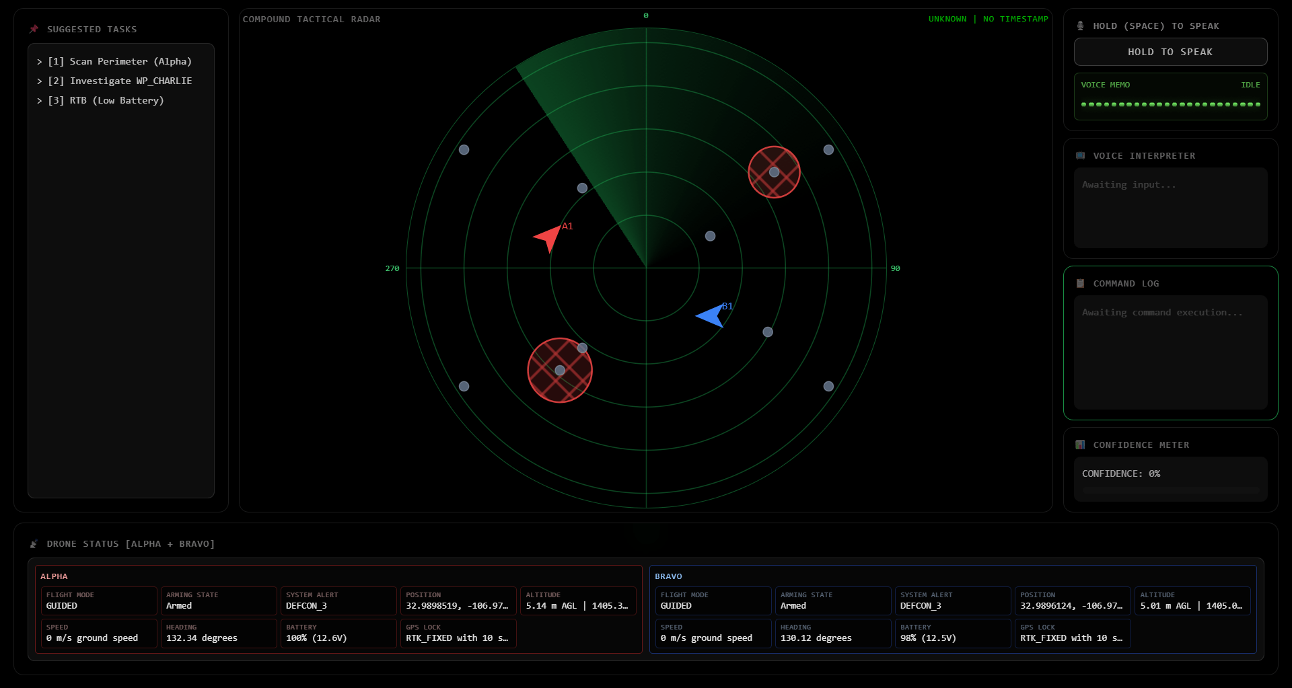Click Bravo Heading 130.12 degrees cell

pyautogui.click(x=833, y=633)
